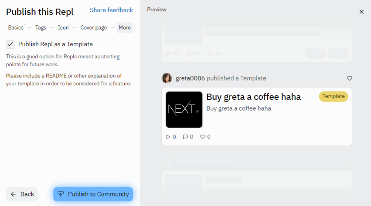This screenshot has height=206, width=371.
Task: Switch to the Tags step
Action: click(41, 27)
